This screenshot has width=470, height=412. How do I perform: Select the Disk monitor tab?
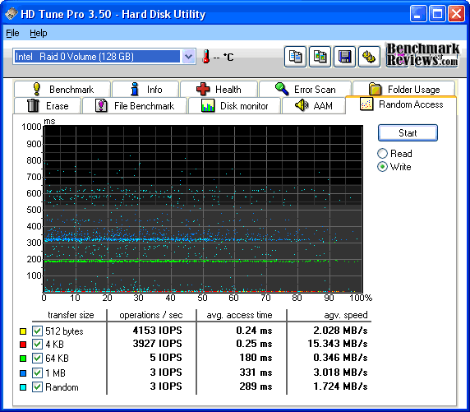234,105
